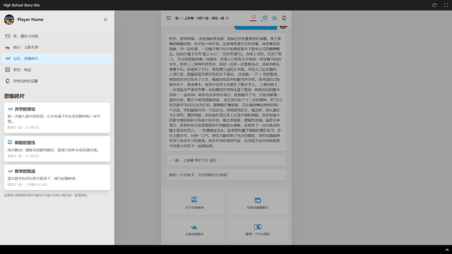Click the round mood face icon

tap(274, 18)
